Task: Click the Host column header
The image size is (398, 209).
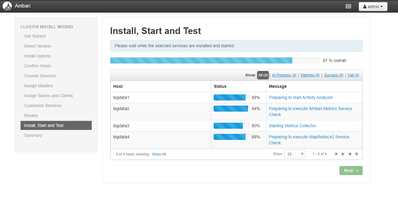Action: pyautogui.click(x=161, y=86)
